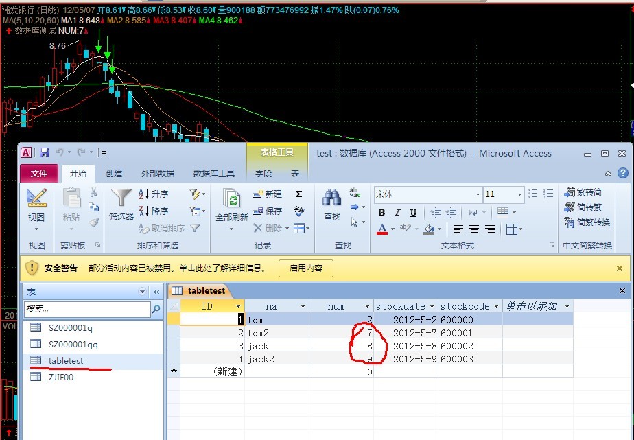
Task: Click the 启用内容 button
Action: (x=306, y=268)
